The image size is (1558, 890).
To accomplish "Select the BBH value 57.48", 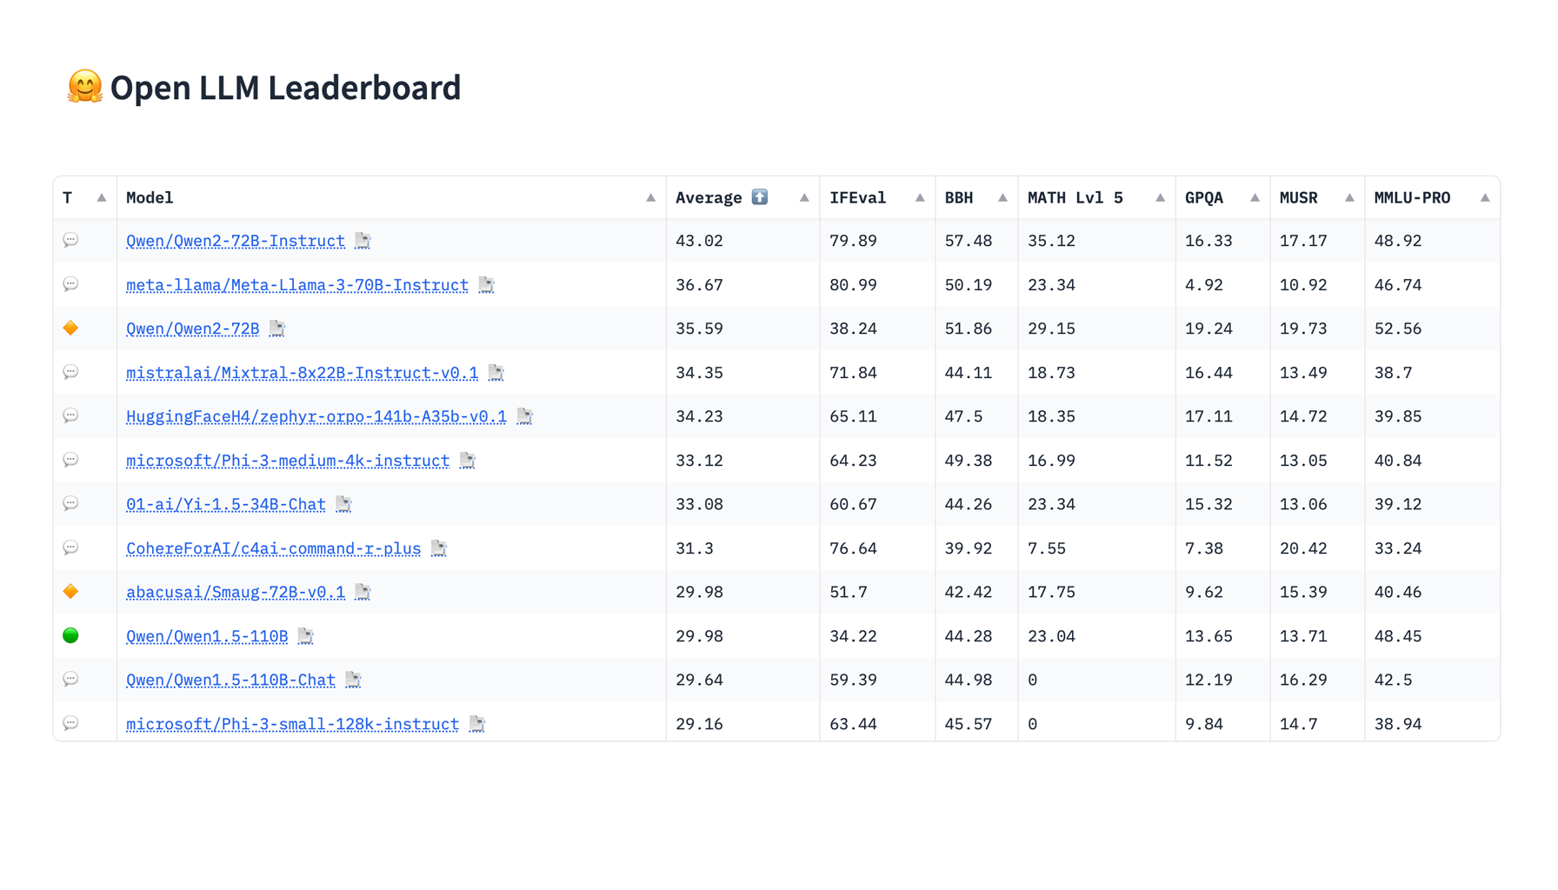I will [969, 241].
